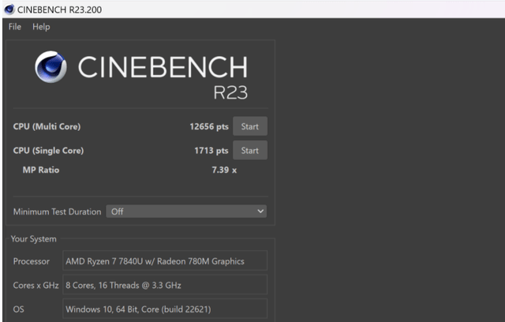505x322 pixels.
Task: Click the Processor label
Action: tap(32, 261)
